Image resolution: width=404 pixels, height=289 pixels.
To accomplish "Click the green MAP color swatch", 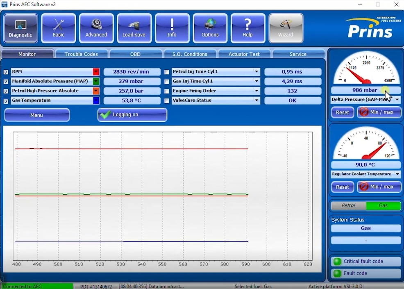I will pos(96,81).
